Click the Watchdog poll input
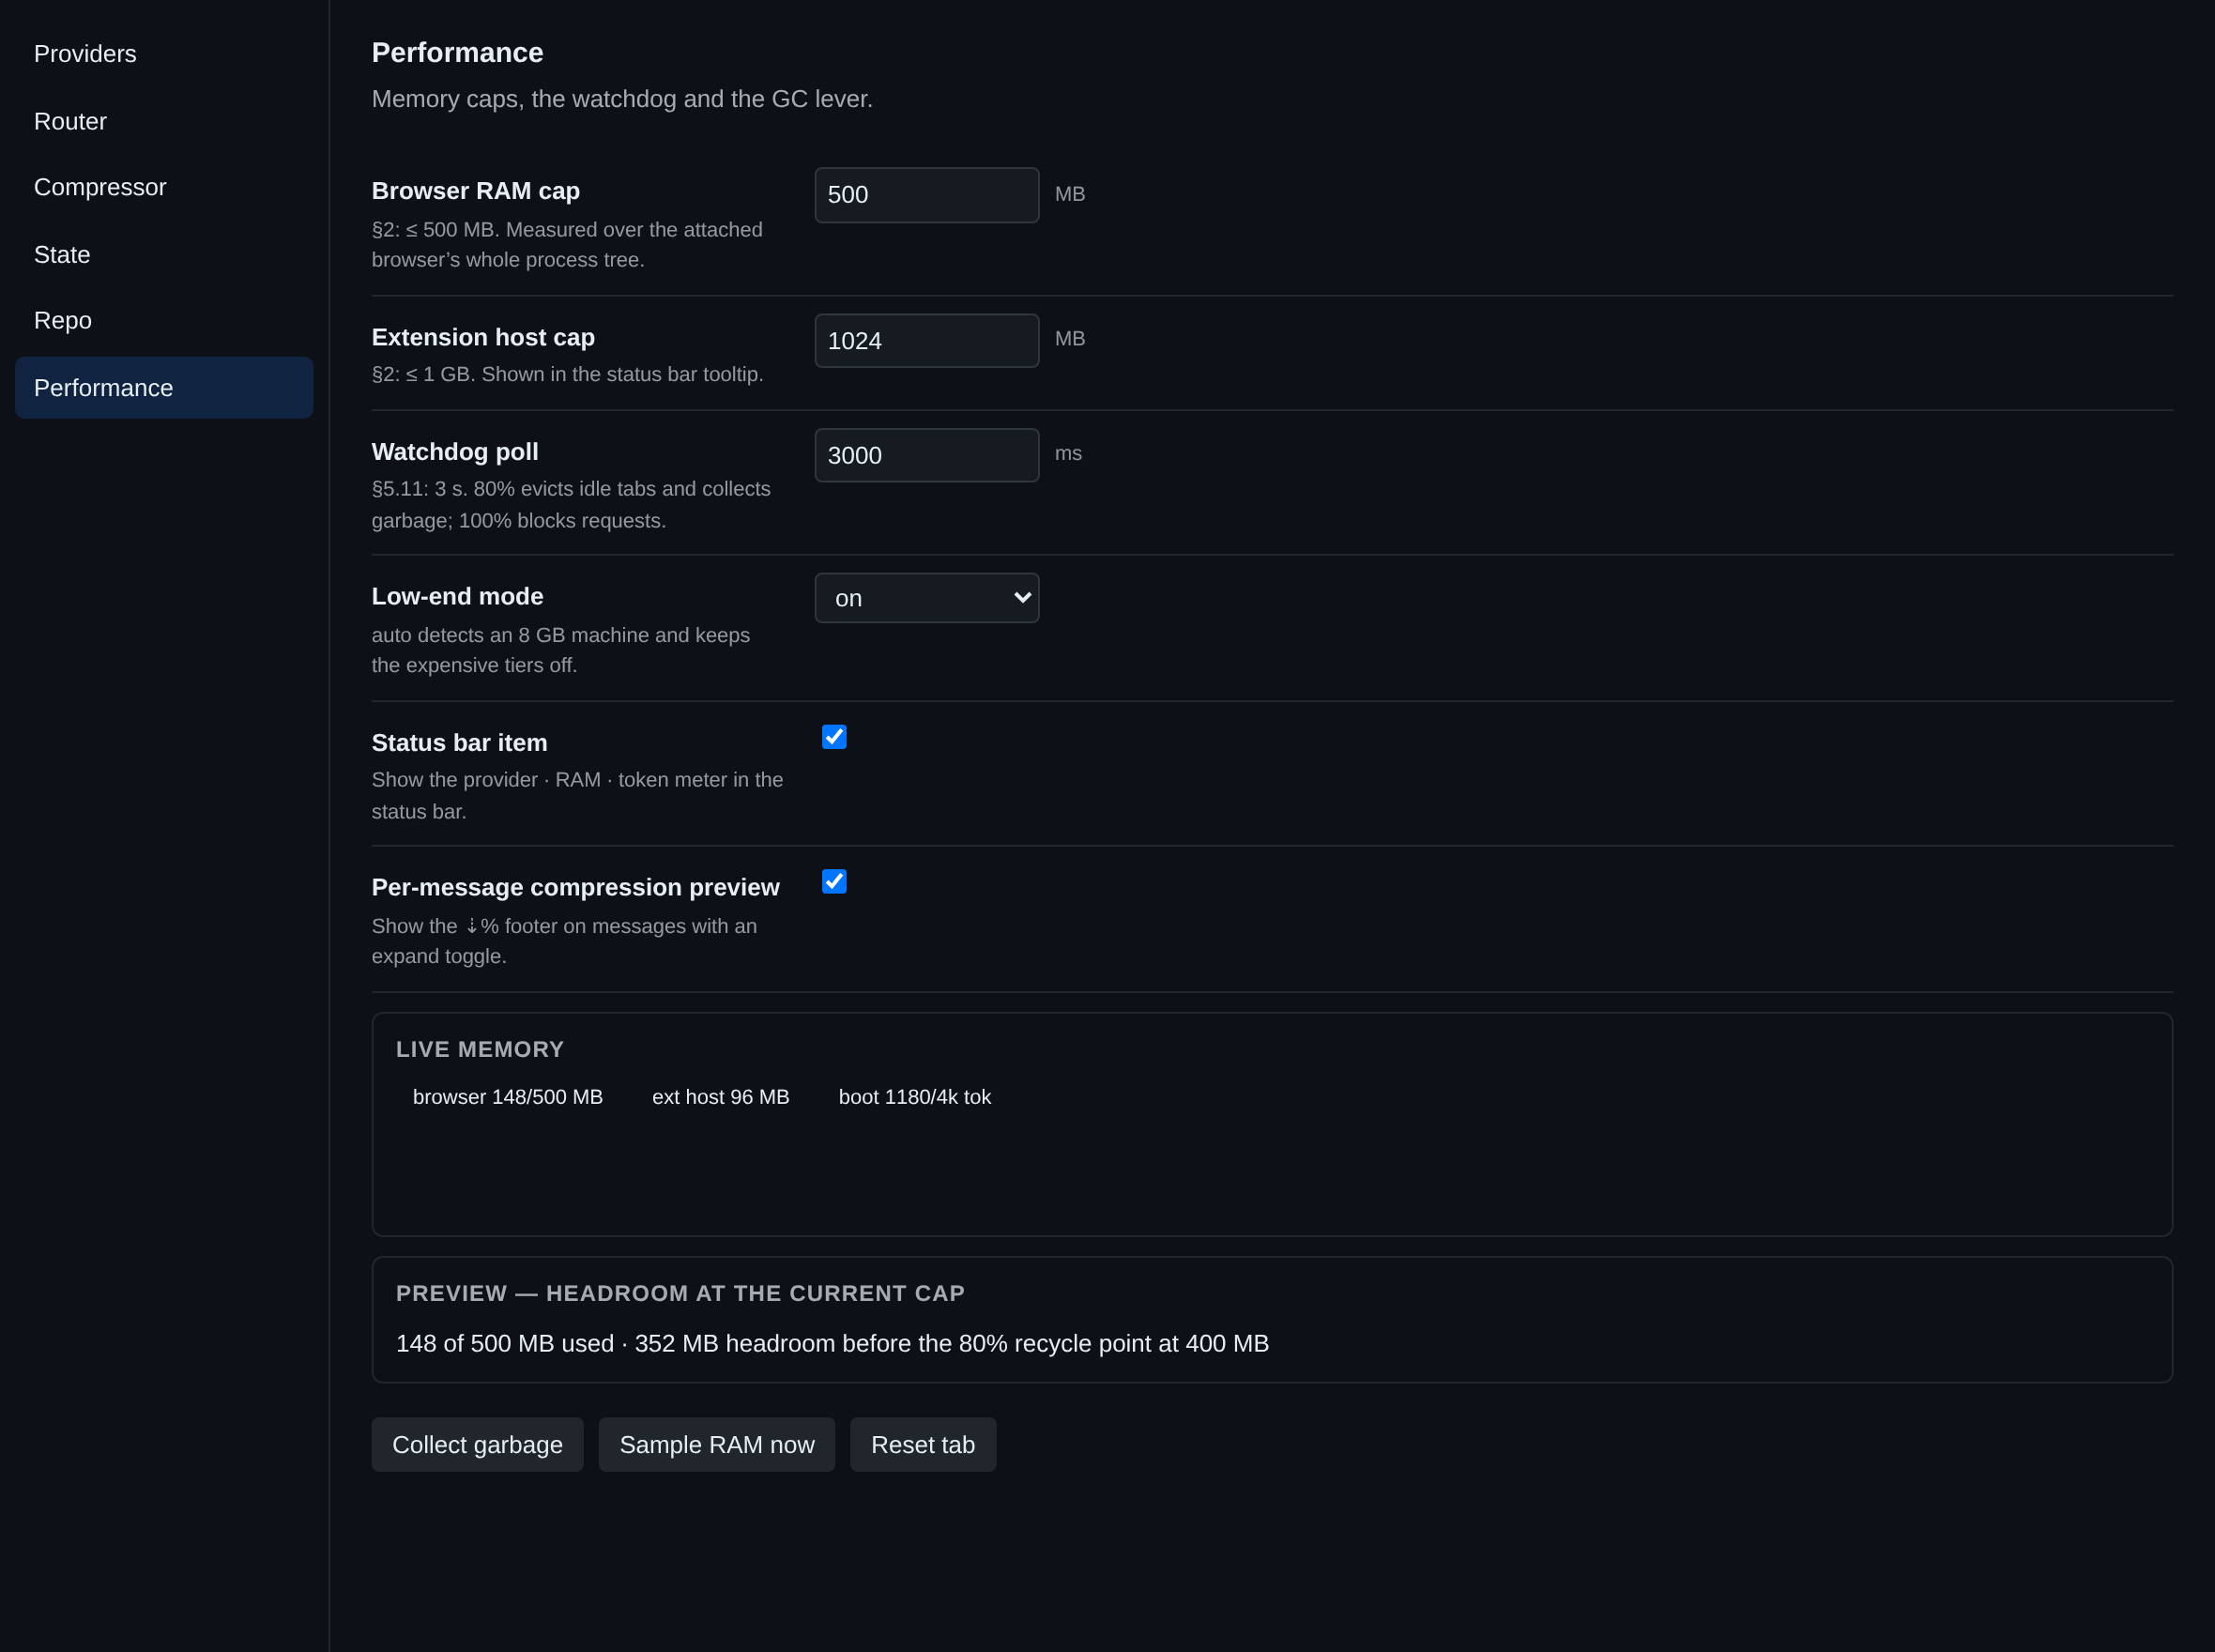Viewport: 2215px width, 1652px height. 926,455
